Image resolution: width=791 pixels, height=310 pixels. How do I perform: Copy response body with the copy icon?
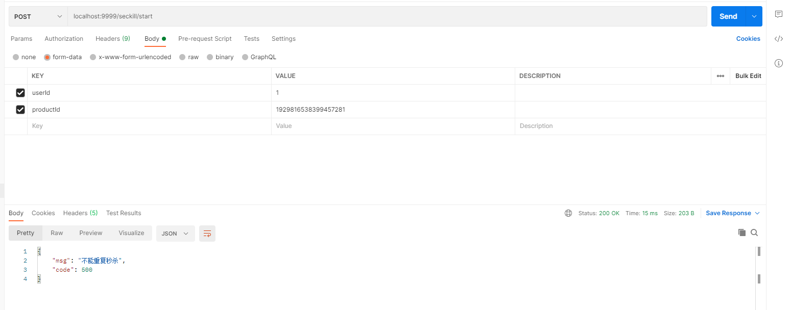(742, 232)
